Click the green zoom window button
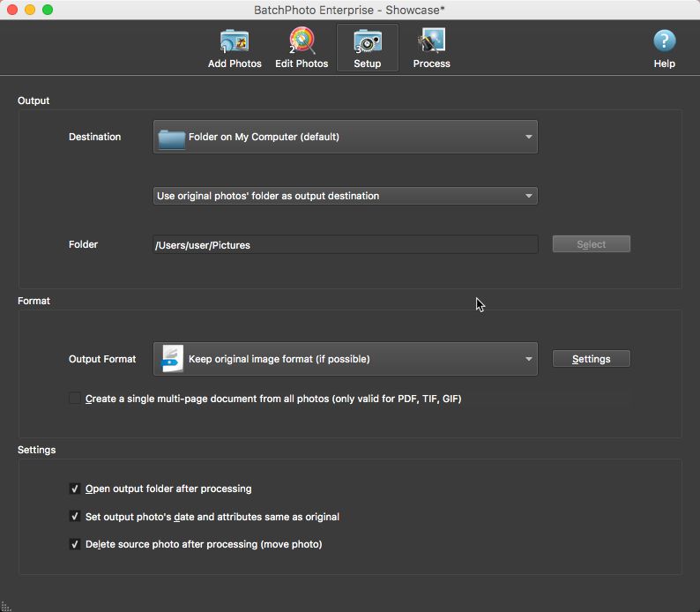Image resolution: width=700 pixels, height=612 pixels. [x=48, y=10]
